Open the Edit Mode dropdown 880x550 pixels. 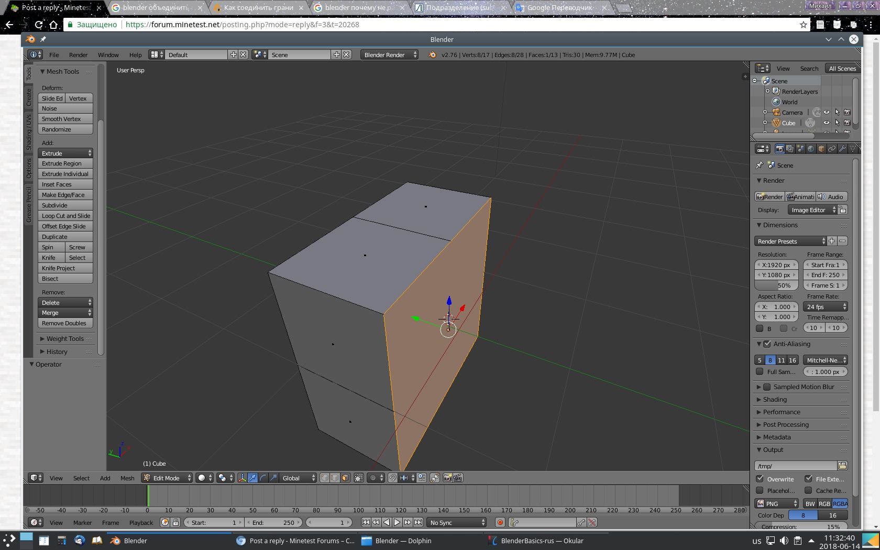click(167, 478)
